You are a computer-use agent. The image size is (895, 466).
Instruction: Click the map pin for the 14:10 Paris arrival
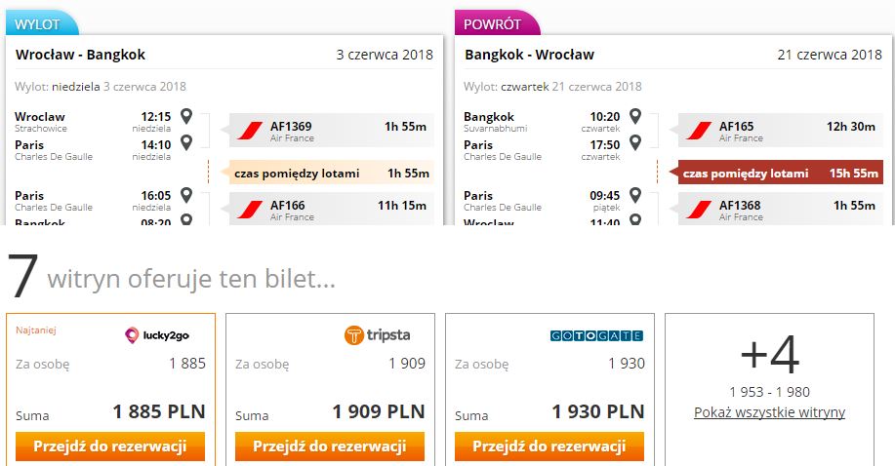pos(186,142)
